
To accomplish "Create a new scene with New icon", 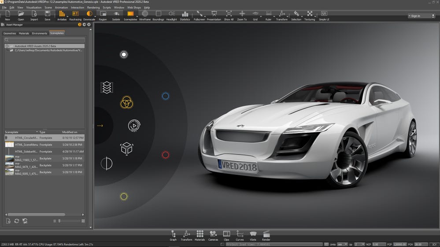I will tap(7, 15).
